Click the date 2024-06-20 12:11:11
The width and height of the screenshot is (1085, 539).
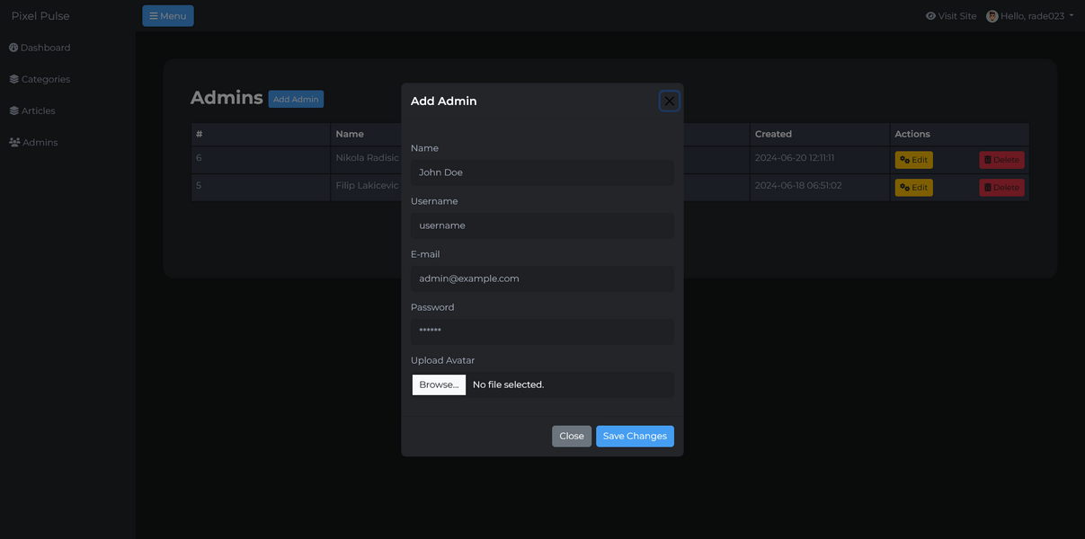(795, 158)
